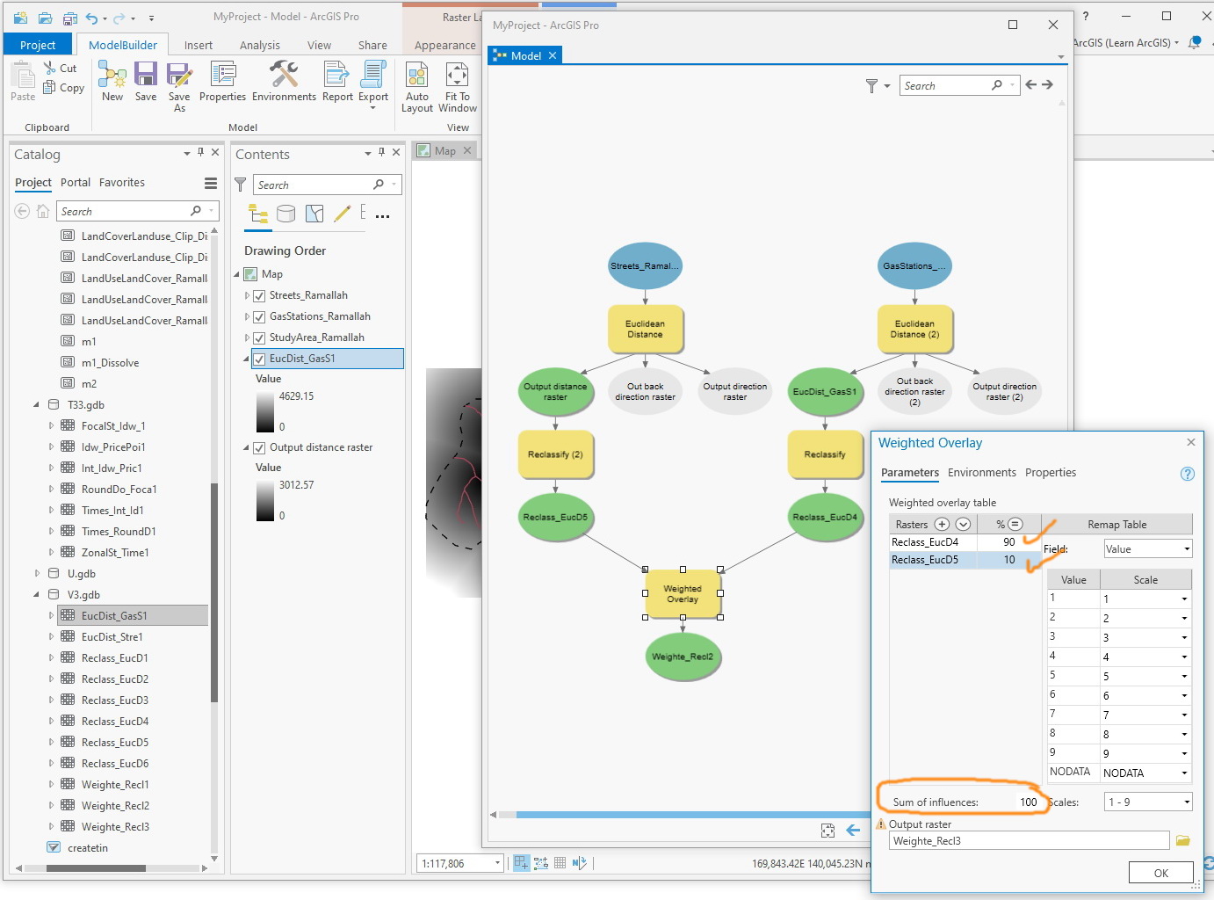
Task: Click the Catalog pane menu icon
Action: pyautogui.click(x=211, y=184)
